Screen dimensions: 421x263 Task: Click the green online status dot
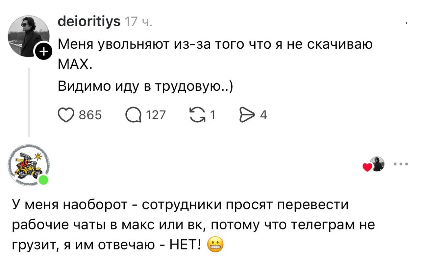[x=43, y=180]
